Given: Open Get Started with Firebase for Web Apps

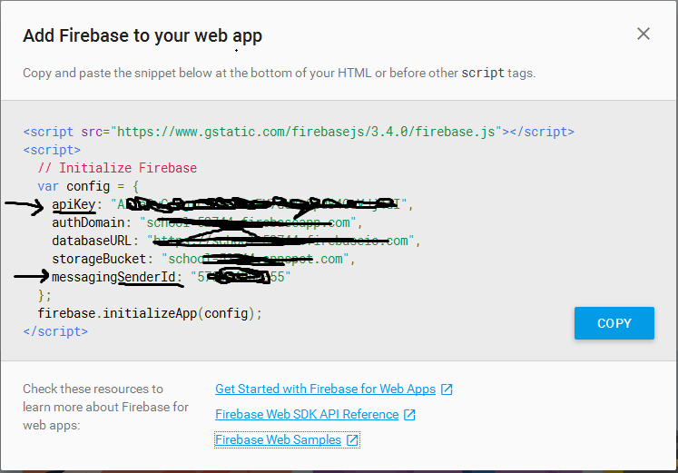Looking at the screenshot, I should 325,389.
